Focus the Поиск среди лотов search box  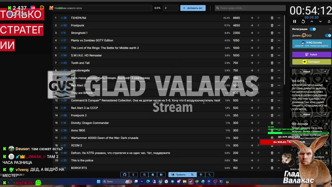click(250, 8)
